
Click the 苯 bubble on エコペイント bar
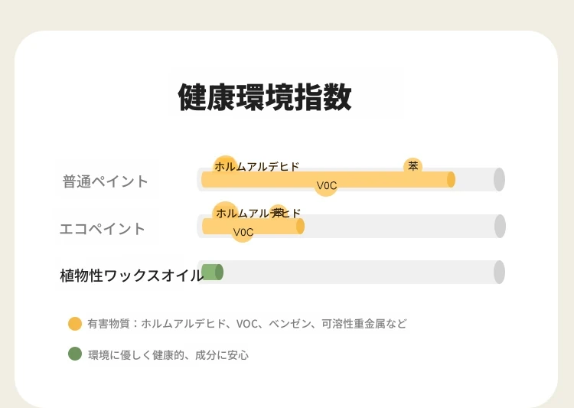[x=279, y=213]
